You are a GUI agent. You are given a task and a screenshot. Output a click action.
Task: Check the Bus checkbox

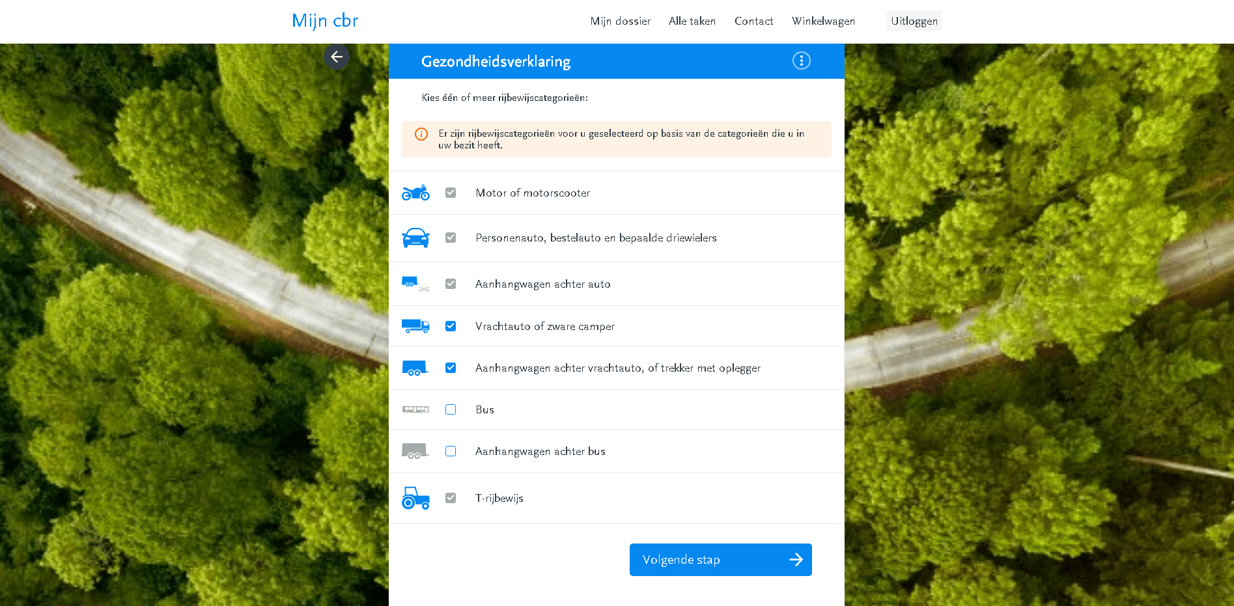[x=451, y=409]
